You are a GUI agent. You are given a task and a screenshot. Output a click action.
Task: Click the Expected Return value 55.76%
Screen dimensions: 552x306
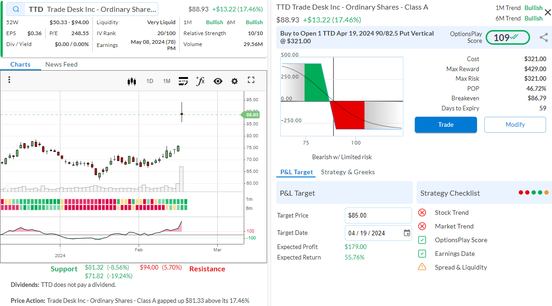(x=354, y=257)
